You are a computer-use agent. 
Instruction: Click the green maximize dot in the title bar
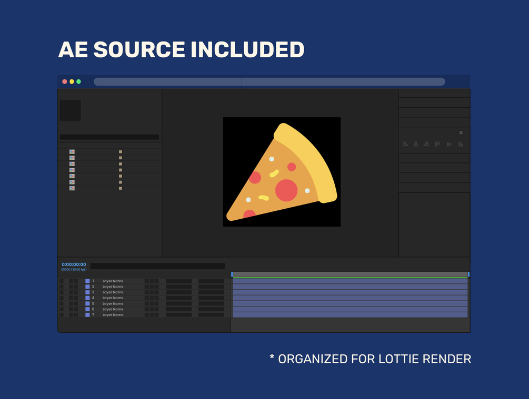(x=78, y=81)
